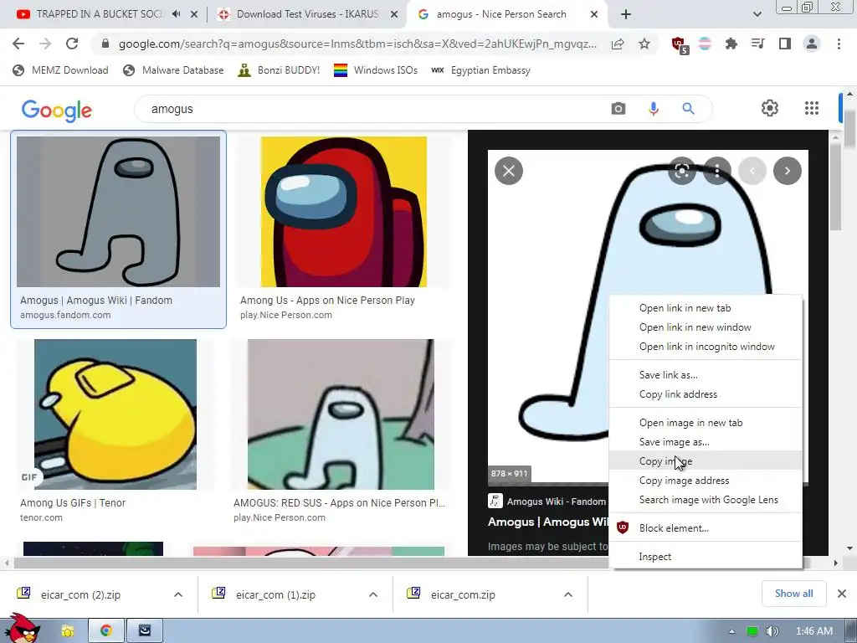This screenshot has height=643, width=857.
Task: Open the preview image more options
Action: click(717, 171)
